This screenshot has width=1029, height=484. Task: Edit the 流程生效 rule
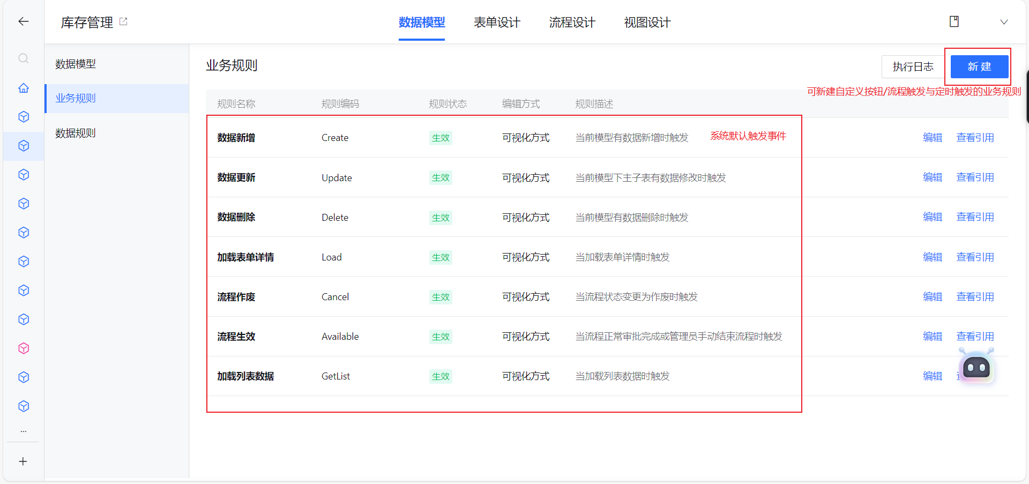(933, 337)
